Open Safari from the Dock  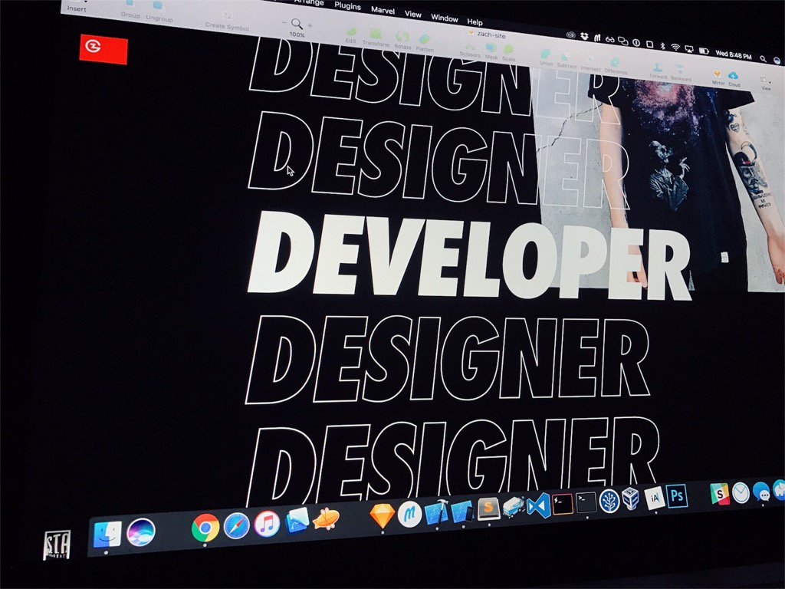point(236,525)
